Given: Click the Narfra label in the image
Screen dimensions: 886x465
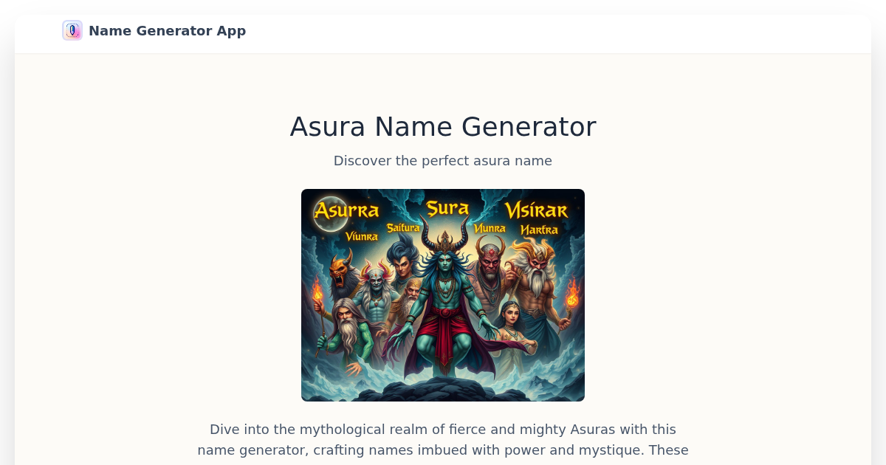Looking at the screenshot, I should (539, 230).
